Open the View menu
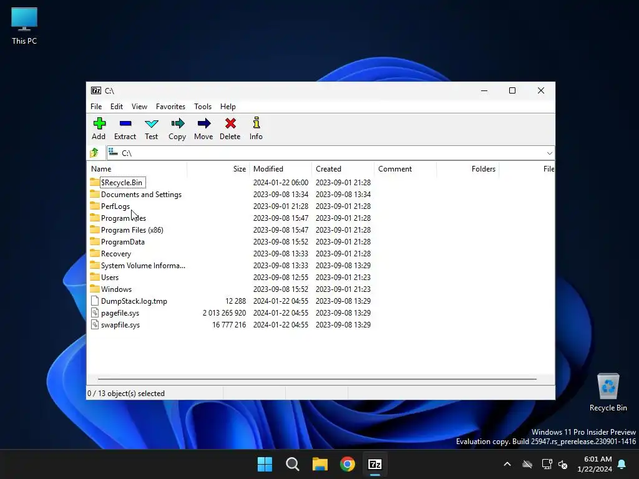 tap(139, 106)
